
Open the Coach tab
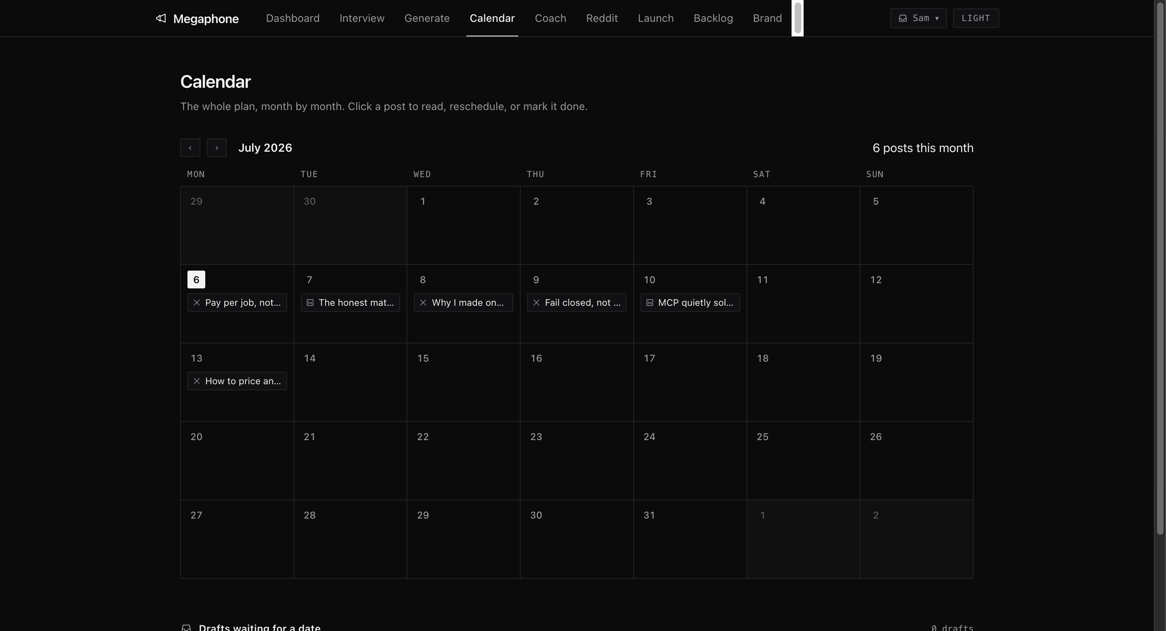tap(551, 18)
